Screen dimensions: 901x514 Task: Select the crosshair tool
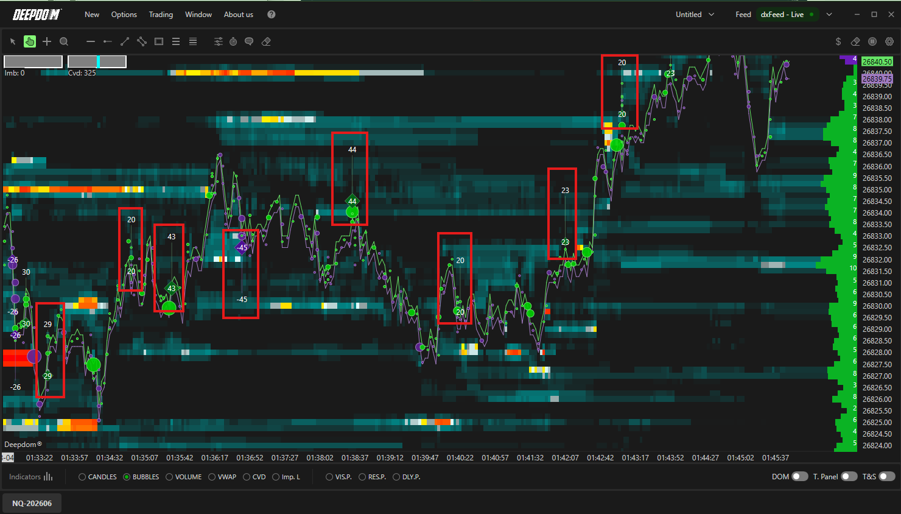(x=47, y=41)
